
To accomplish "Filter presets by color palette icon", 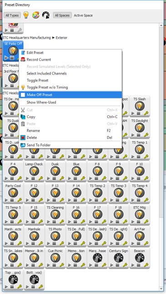I will pos(35,15).
